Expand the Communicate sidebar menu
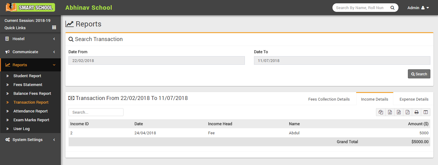Viewport: 438px width, 165px height. [30, 52]
